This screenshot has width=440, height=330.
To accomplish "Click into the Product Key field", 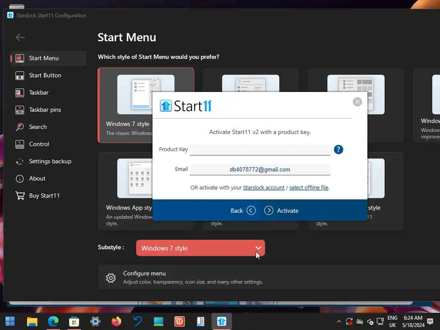I will click(x=260, y=149).
